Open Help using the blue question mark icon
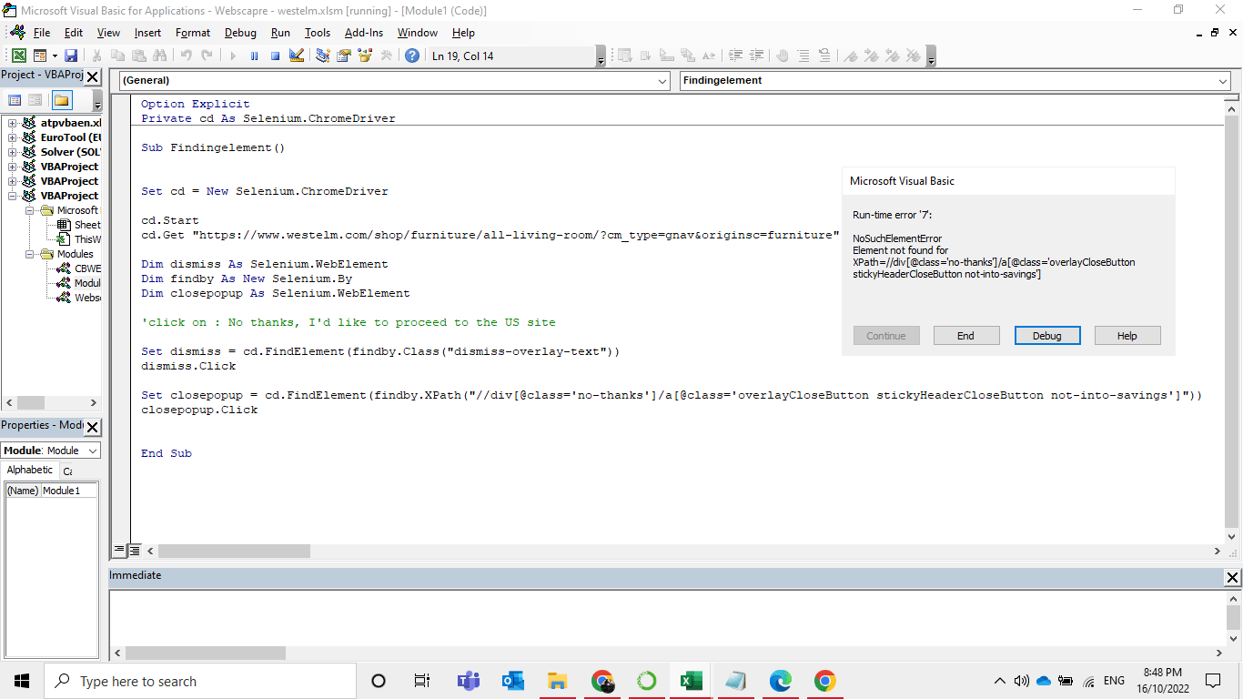Screen dimensions: 1243x699 (411, 55)
